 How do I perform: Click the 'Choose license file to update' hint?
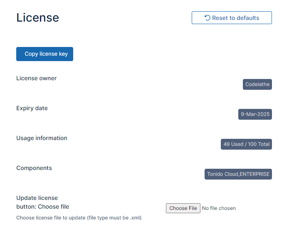coord(51,218)
